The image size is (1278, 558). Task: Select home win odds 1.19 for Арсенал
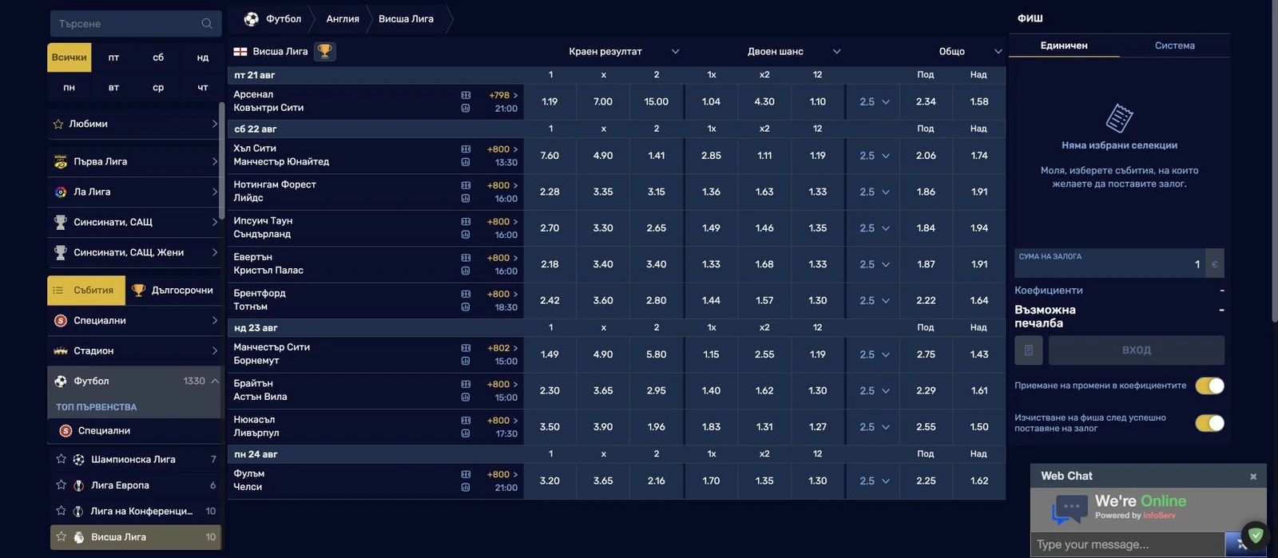[550, 101]
